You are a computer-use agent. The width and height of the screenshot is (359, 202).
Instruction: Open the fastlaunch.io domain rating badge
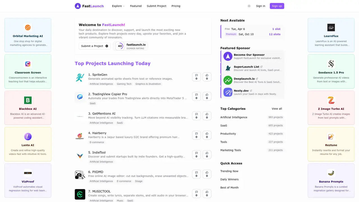click(x=131, y=46)
